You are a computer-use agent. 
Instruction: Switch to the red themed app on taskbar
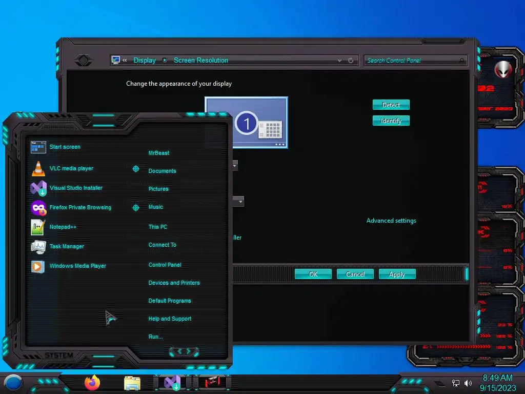pyautogui.click(x=212, y=383)
